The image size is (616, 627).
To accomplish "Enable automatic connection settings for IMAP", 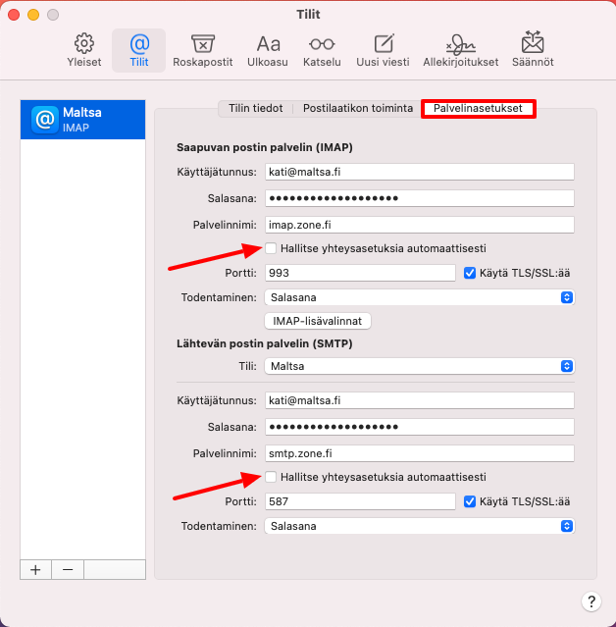I will (x=271, y=248).
